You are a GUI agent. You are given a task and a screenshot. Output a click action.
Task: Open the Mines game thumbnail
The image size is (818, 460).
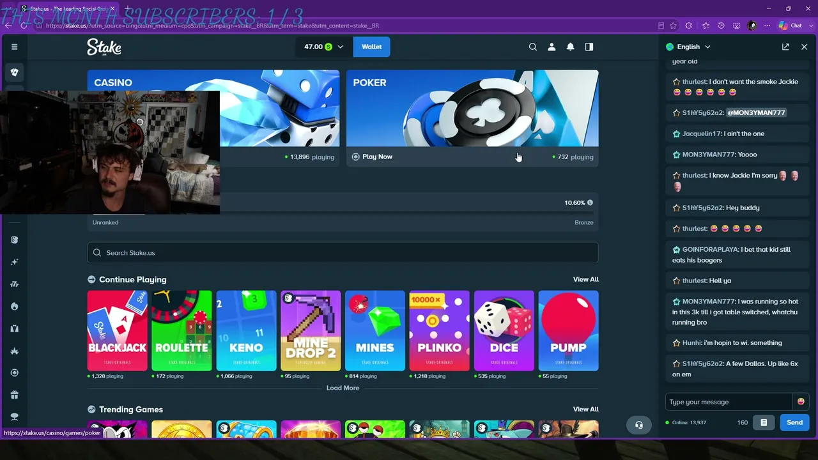pos(375,331)
